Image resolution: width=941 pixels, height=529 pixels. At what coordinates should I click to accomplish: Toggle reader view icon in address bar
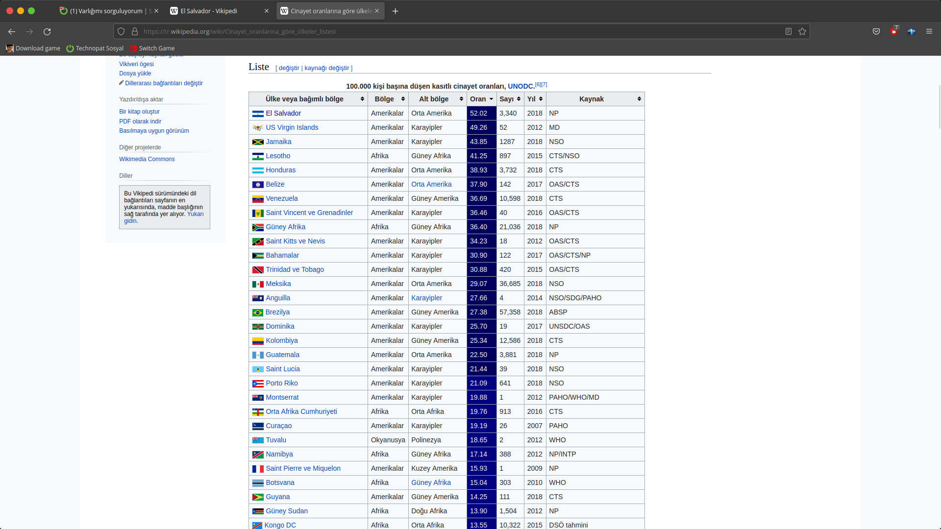pos(789,31)
